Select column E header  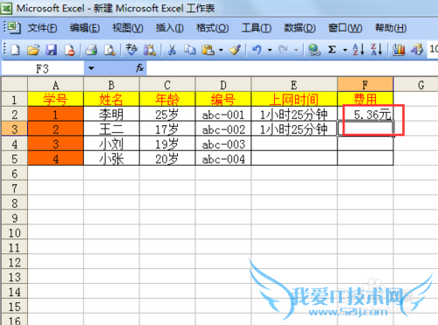(294, 85)
